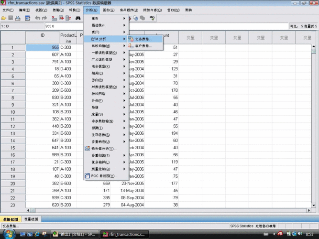Click the value labels toolbar icon with blue circles

click(x=135, y=18)
